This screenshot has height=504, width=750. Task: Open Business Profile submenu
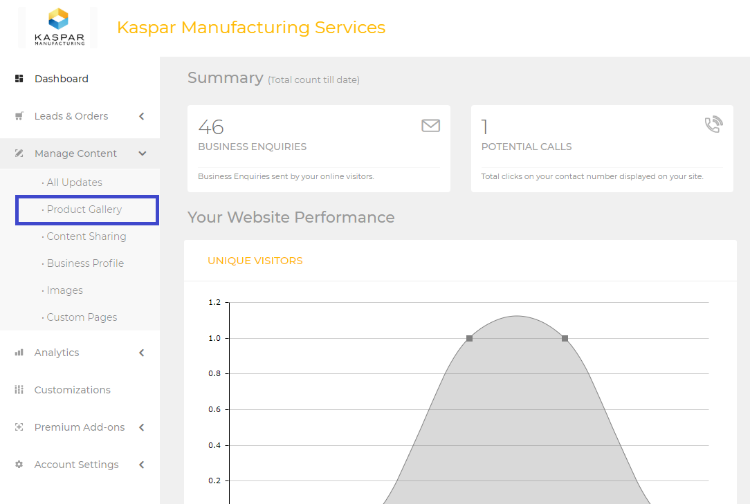click(85, 263)
